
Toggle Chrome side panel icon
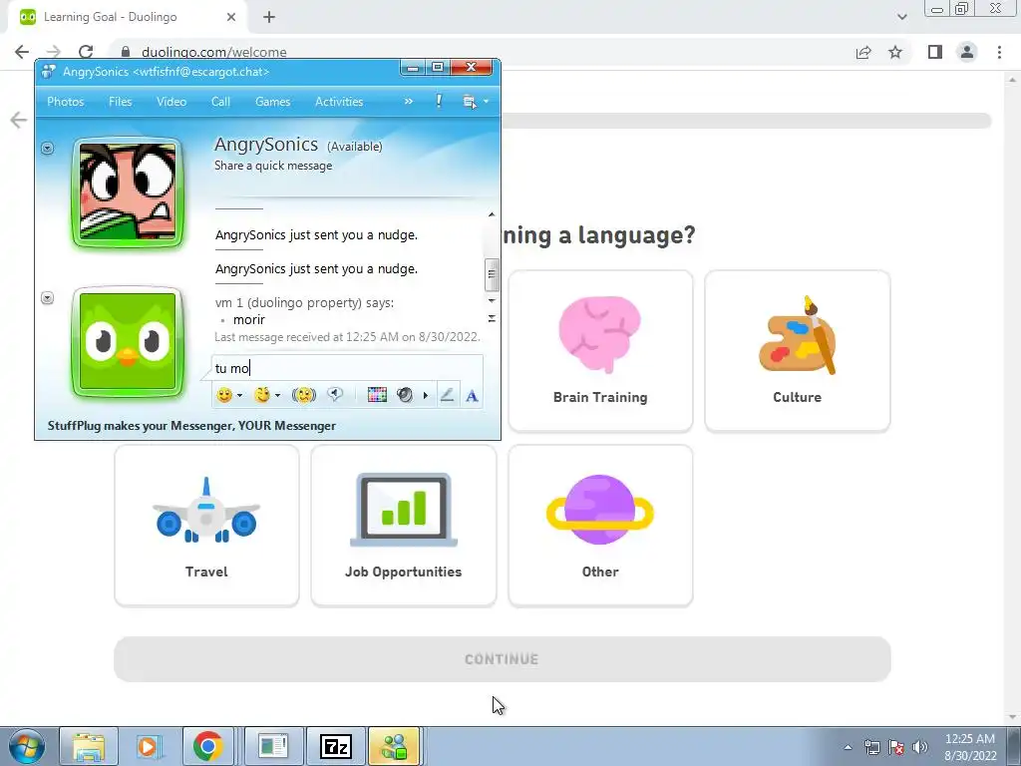click(935, 52)
